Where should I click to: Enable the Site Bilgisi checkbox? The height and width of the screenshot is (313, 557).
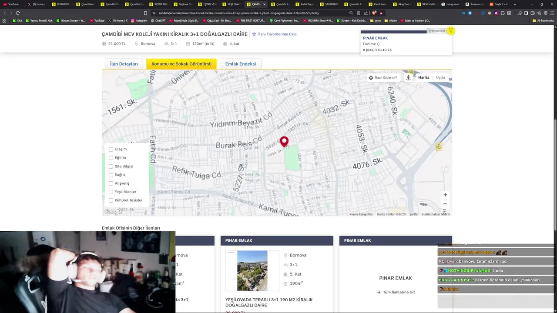tap(111, 166)
